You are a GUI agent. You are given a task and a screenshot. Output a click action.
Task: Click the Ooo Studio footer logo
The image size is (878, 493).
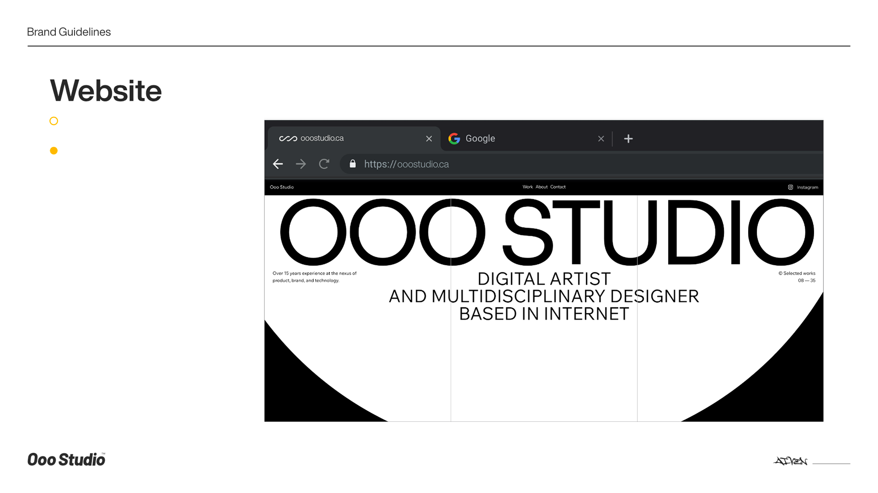click(66, 459)
